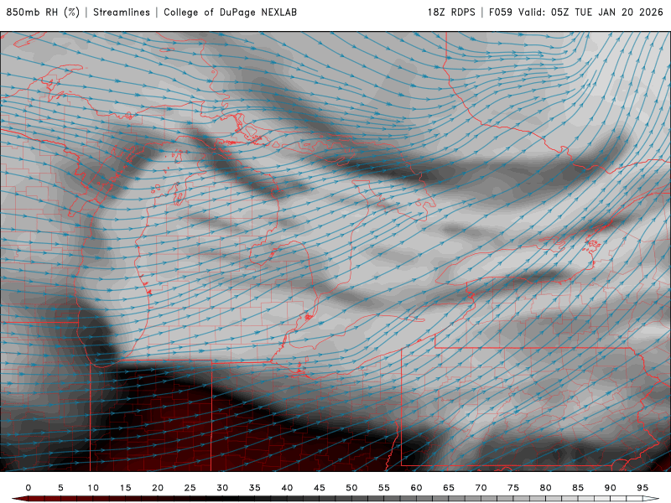Click the dark red swatch at the colorbar's low end
Image resolution: width=671 pixels, height=503 pixels.
[20, 499]
